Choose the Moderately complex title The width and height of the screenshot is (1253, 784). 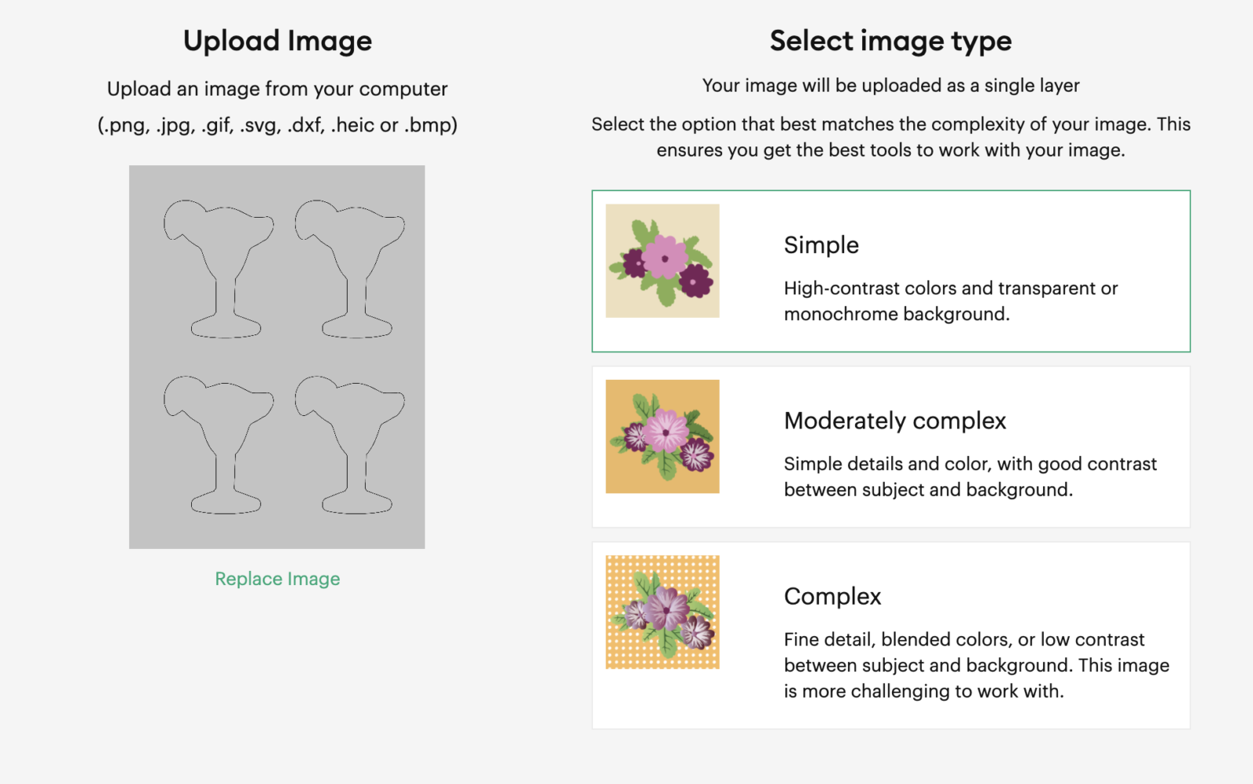coord(894,421)
